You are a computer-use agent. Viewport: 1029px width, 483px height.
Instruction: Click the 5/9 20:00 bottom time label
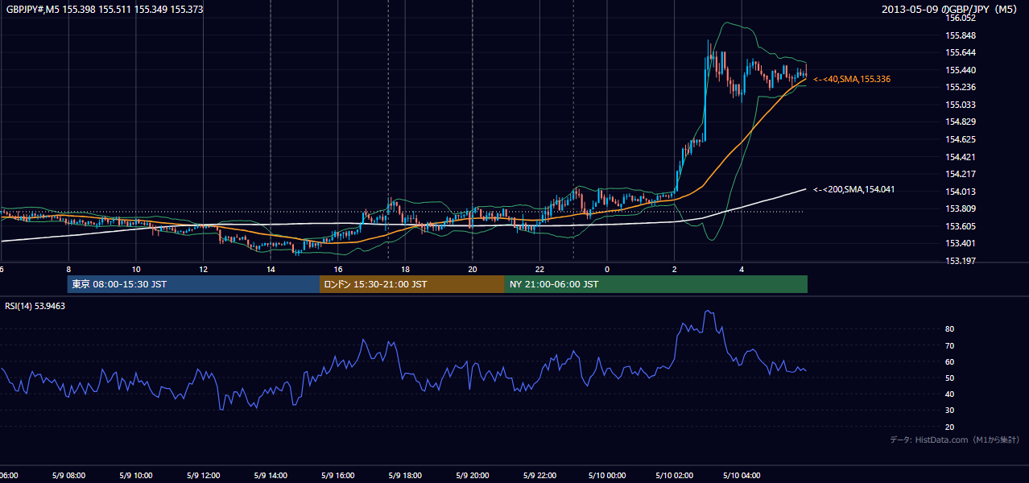pyautogui.click(x=473, y=475)
